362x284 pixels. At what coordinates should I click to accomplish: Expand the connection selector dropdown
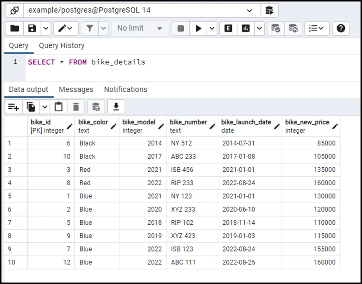(x=249, y=10)
